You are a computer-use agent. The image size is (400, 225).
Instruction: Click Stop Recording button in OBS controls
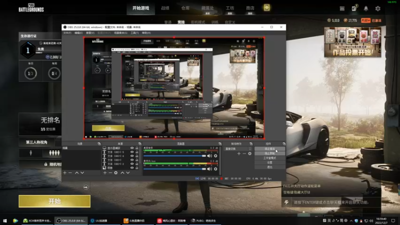[x=269, y=153]
